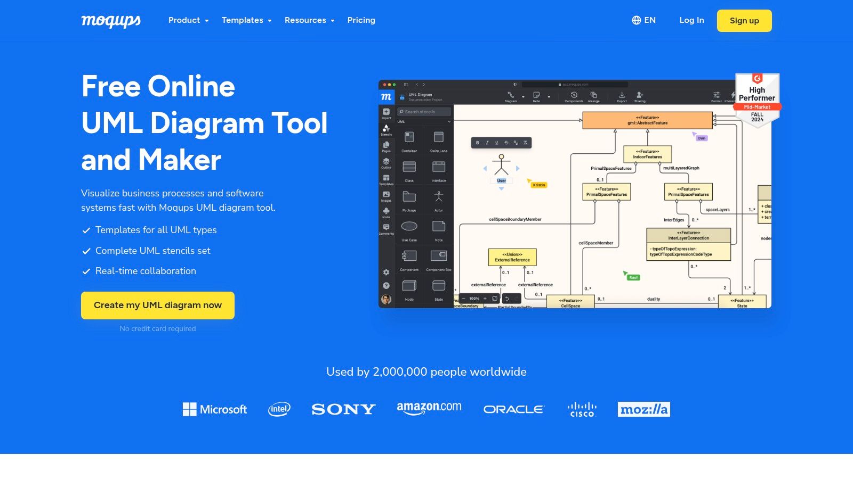Toggle italic in floating text toolbar
The image size is (853, 479).
(487, 143)
